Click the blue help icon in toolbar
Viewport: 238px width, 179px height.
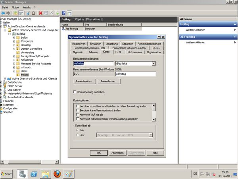[x=63, y=13]
